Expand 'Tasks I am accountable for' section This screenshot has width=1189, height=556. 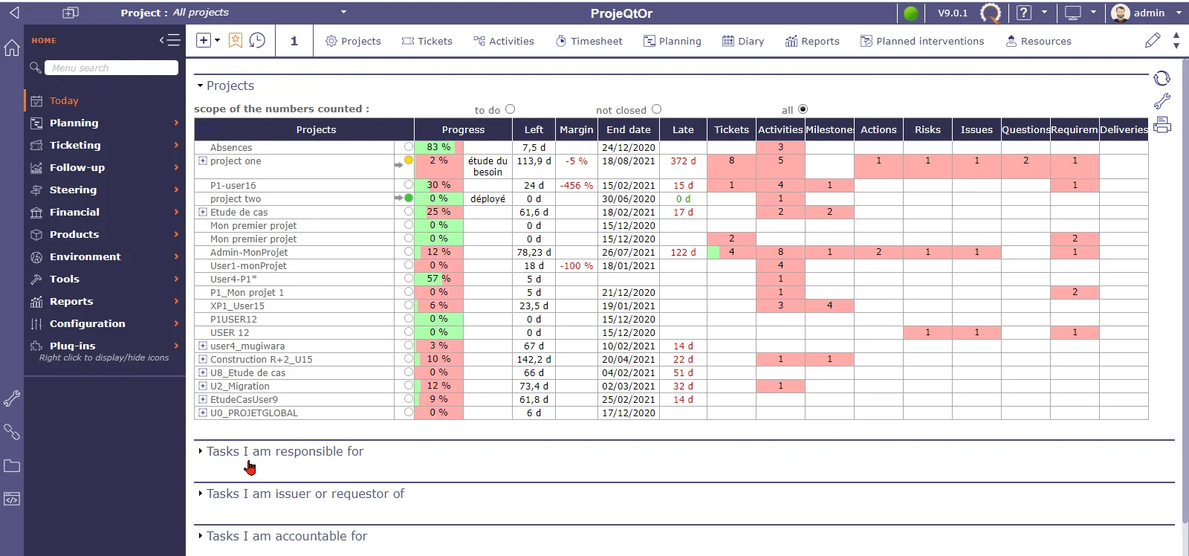click(x=201, y=536)
